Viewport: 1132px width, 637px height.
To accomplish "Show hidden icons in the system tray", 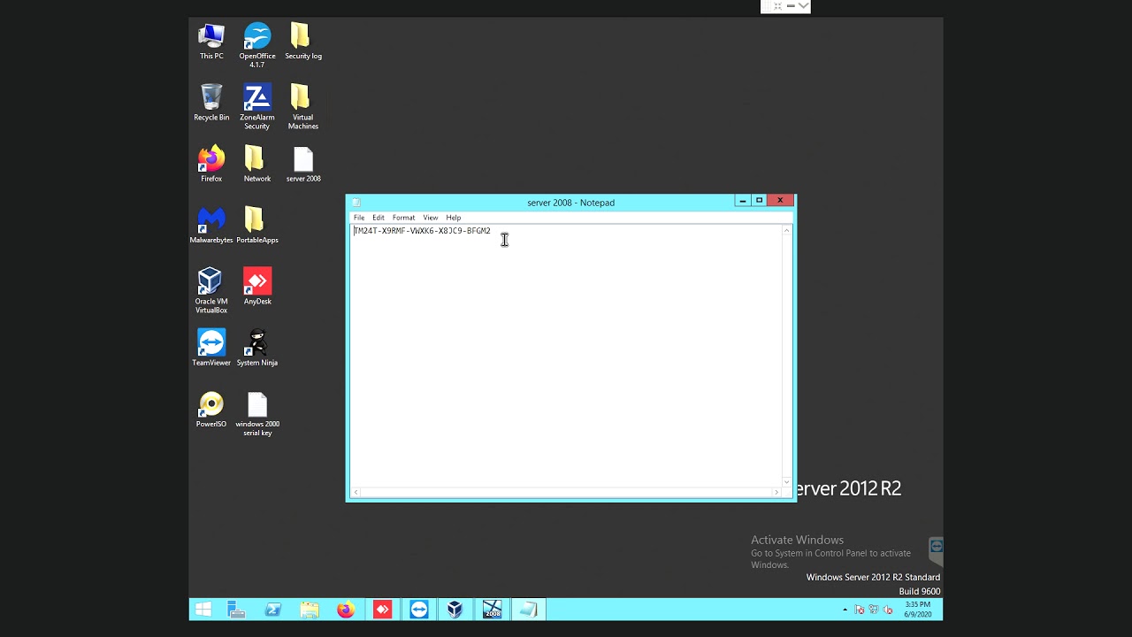I will point(845,610).
